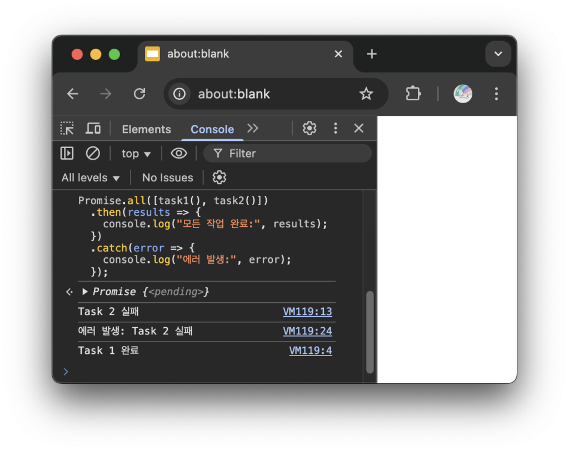Close the DevTools panel
The height and width of the screenshot is (452, 569).
pos(358,128)
